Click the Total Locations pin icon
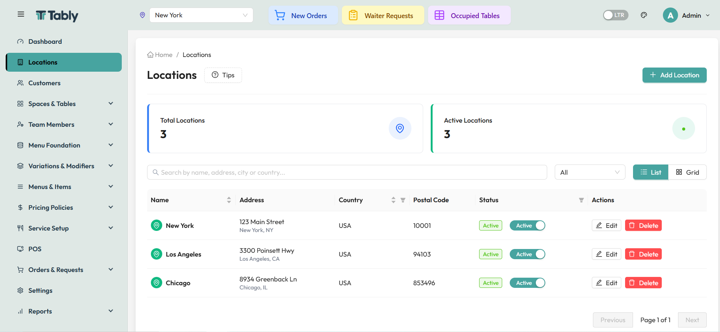 tap(400, 129)
